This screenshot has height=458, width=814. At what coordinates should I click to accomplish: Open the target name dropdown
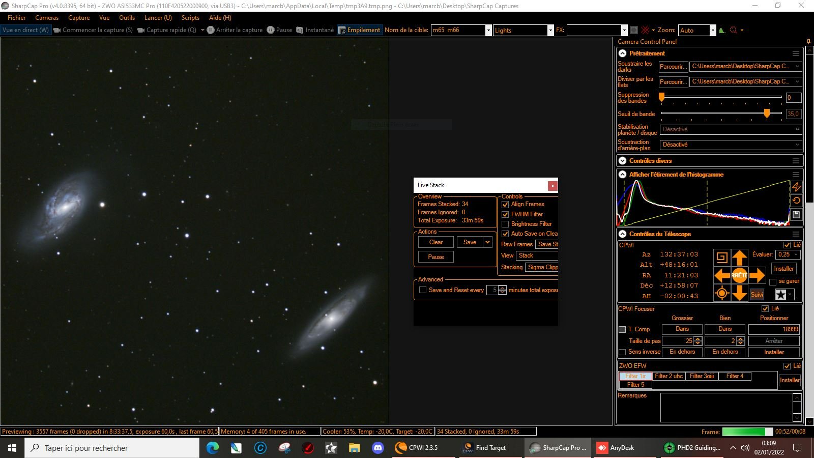[488, 30]
